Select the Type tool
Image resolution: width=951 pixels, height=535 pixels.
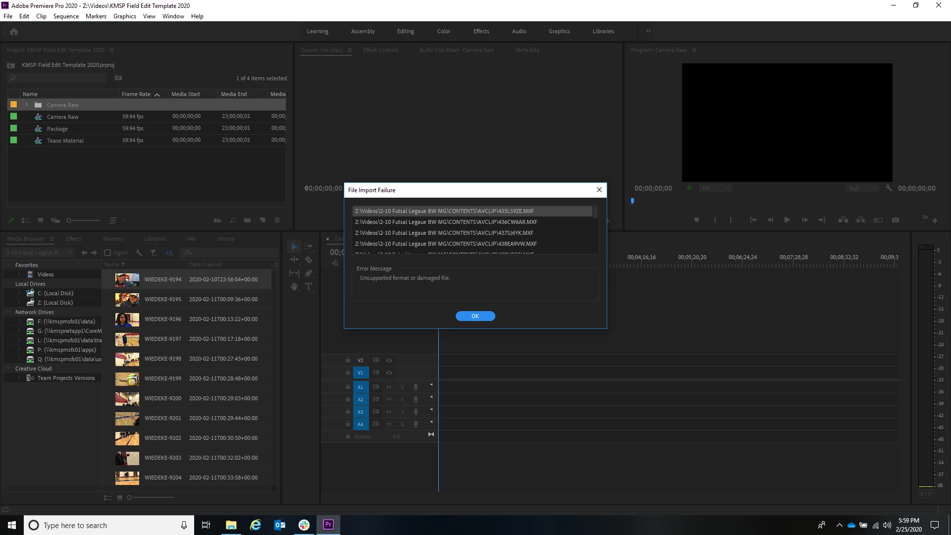click(309, 286)
